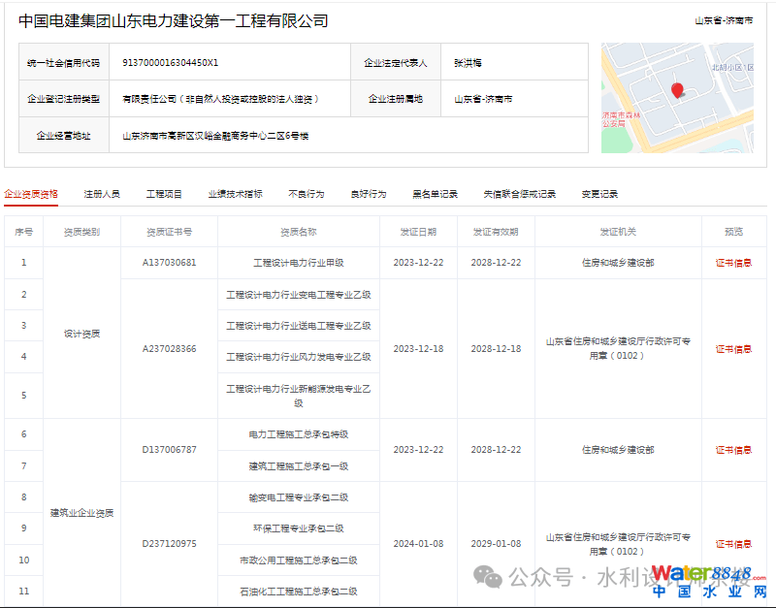Open 证书信息 for certificate D237120975
The height and width of the screenshot is (608, 776).
pyautogui.click(x=733, y=544)
